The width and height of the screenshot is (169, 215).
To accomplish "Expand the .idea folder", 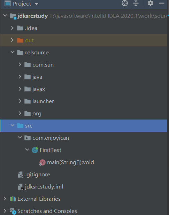I will [12, 28].
